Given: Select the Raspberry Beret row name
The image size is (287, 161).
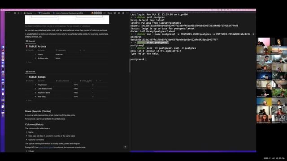Looking at the screenshot, I should tap(44, 93).
